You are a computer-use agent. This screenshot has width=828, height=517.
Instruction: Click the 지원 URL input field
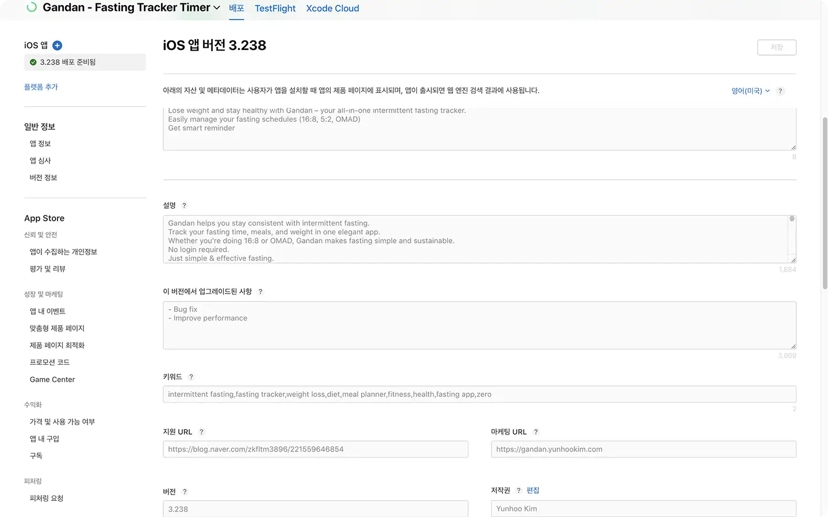click(316, 449)
